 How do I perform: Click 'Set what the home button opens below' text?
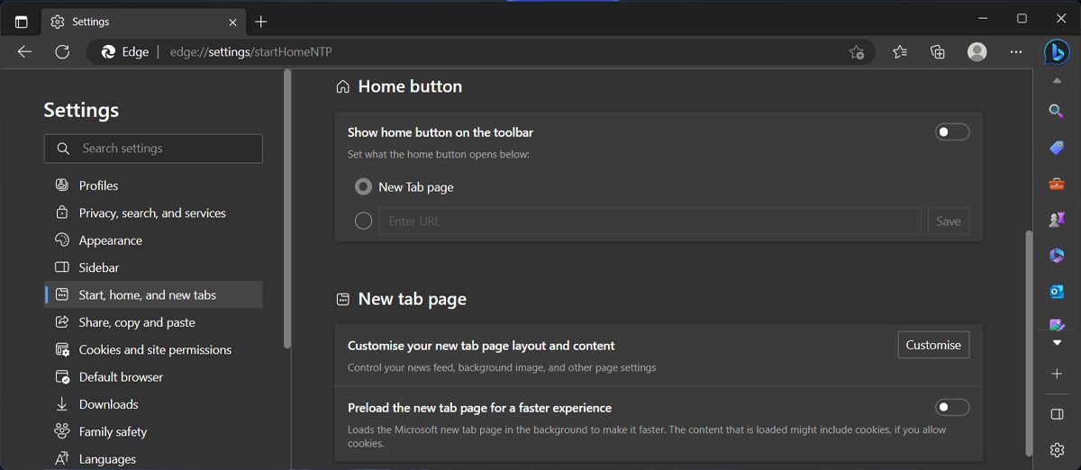tap(439, 155)
